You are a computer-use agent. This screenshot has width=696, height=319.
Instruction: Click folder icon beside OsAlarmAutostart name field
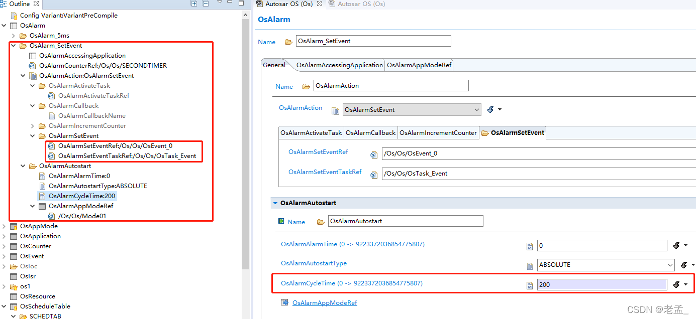coord(321,222)
